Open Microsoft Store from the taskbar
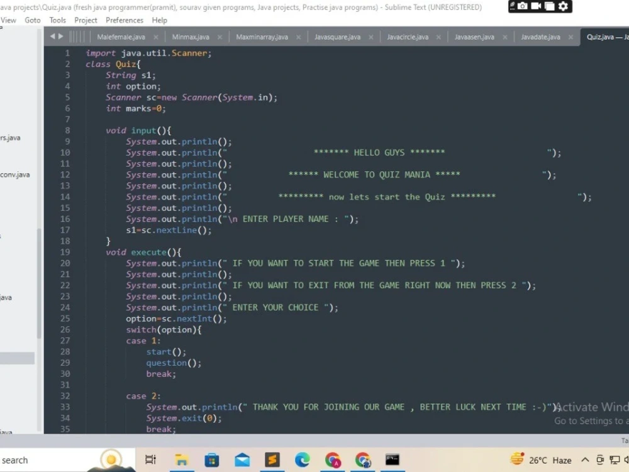Image resolution: width=629 pixels, height=472 pixels. pos(212,459)
